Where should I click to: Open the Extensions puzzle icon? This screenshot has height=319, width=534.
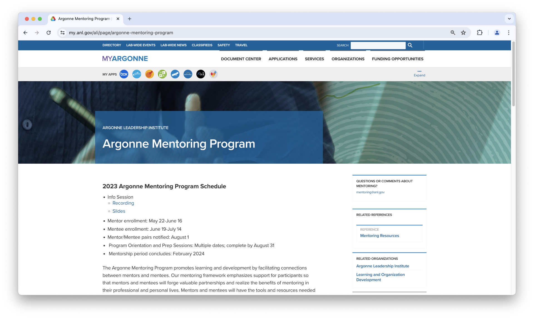click(x=480, y=33)
